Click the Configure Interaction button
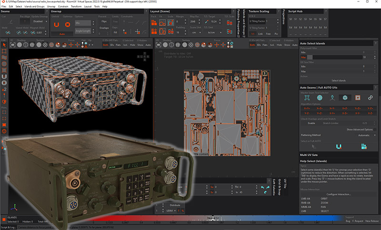The width and height of the screenshot is (381, 230). (x=339, y=194)
